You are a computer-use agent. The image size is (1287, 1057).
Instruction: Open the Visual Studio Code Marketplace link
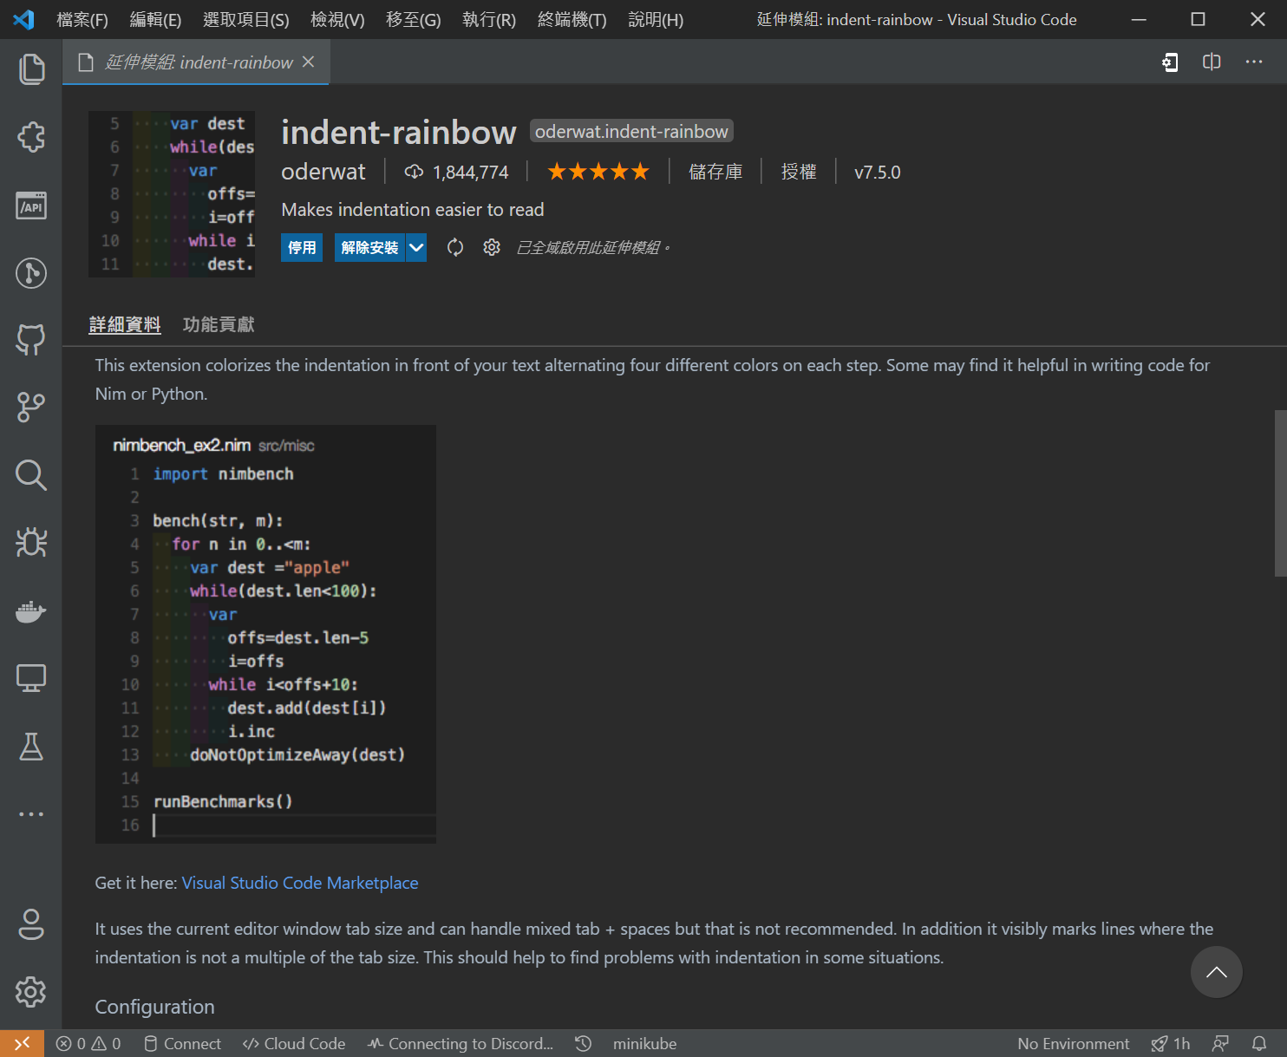point(299,882)
